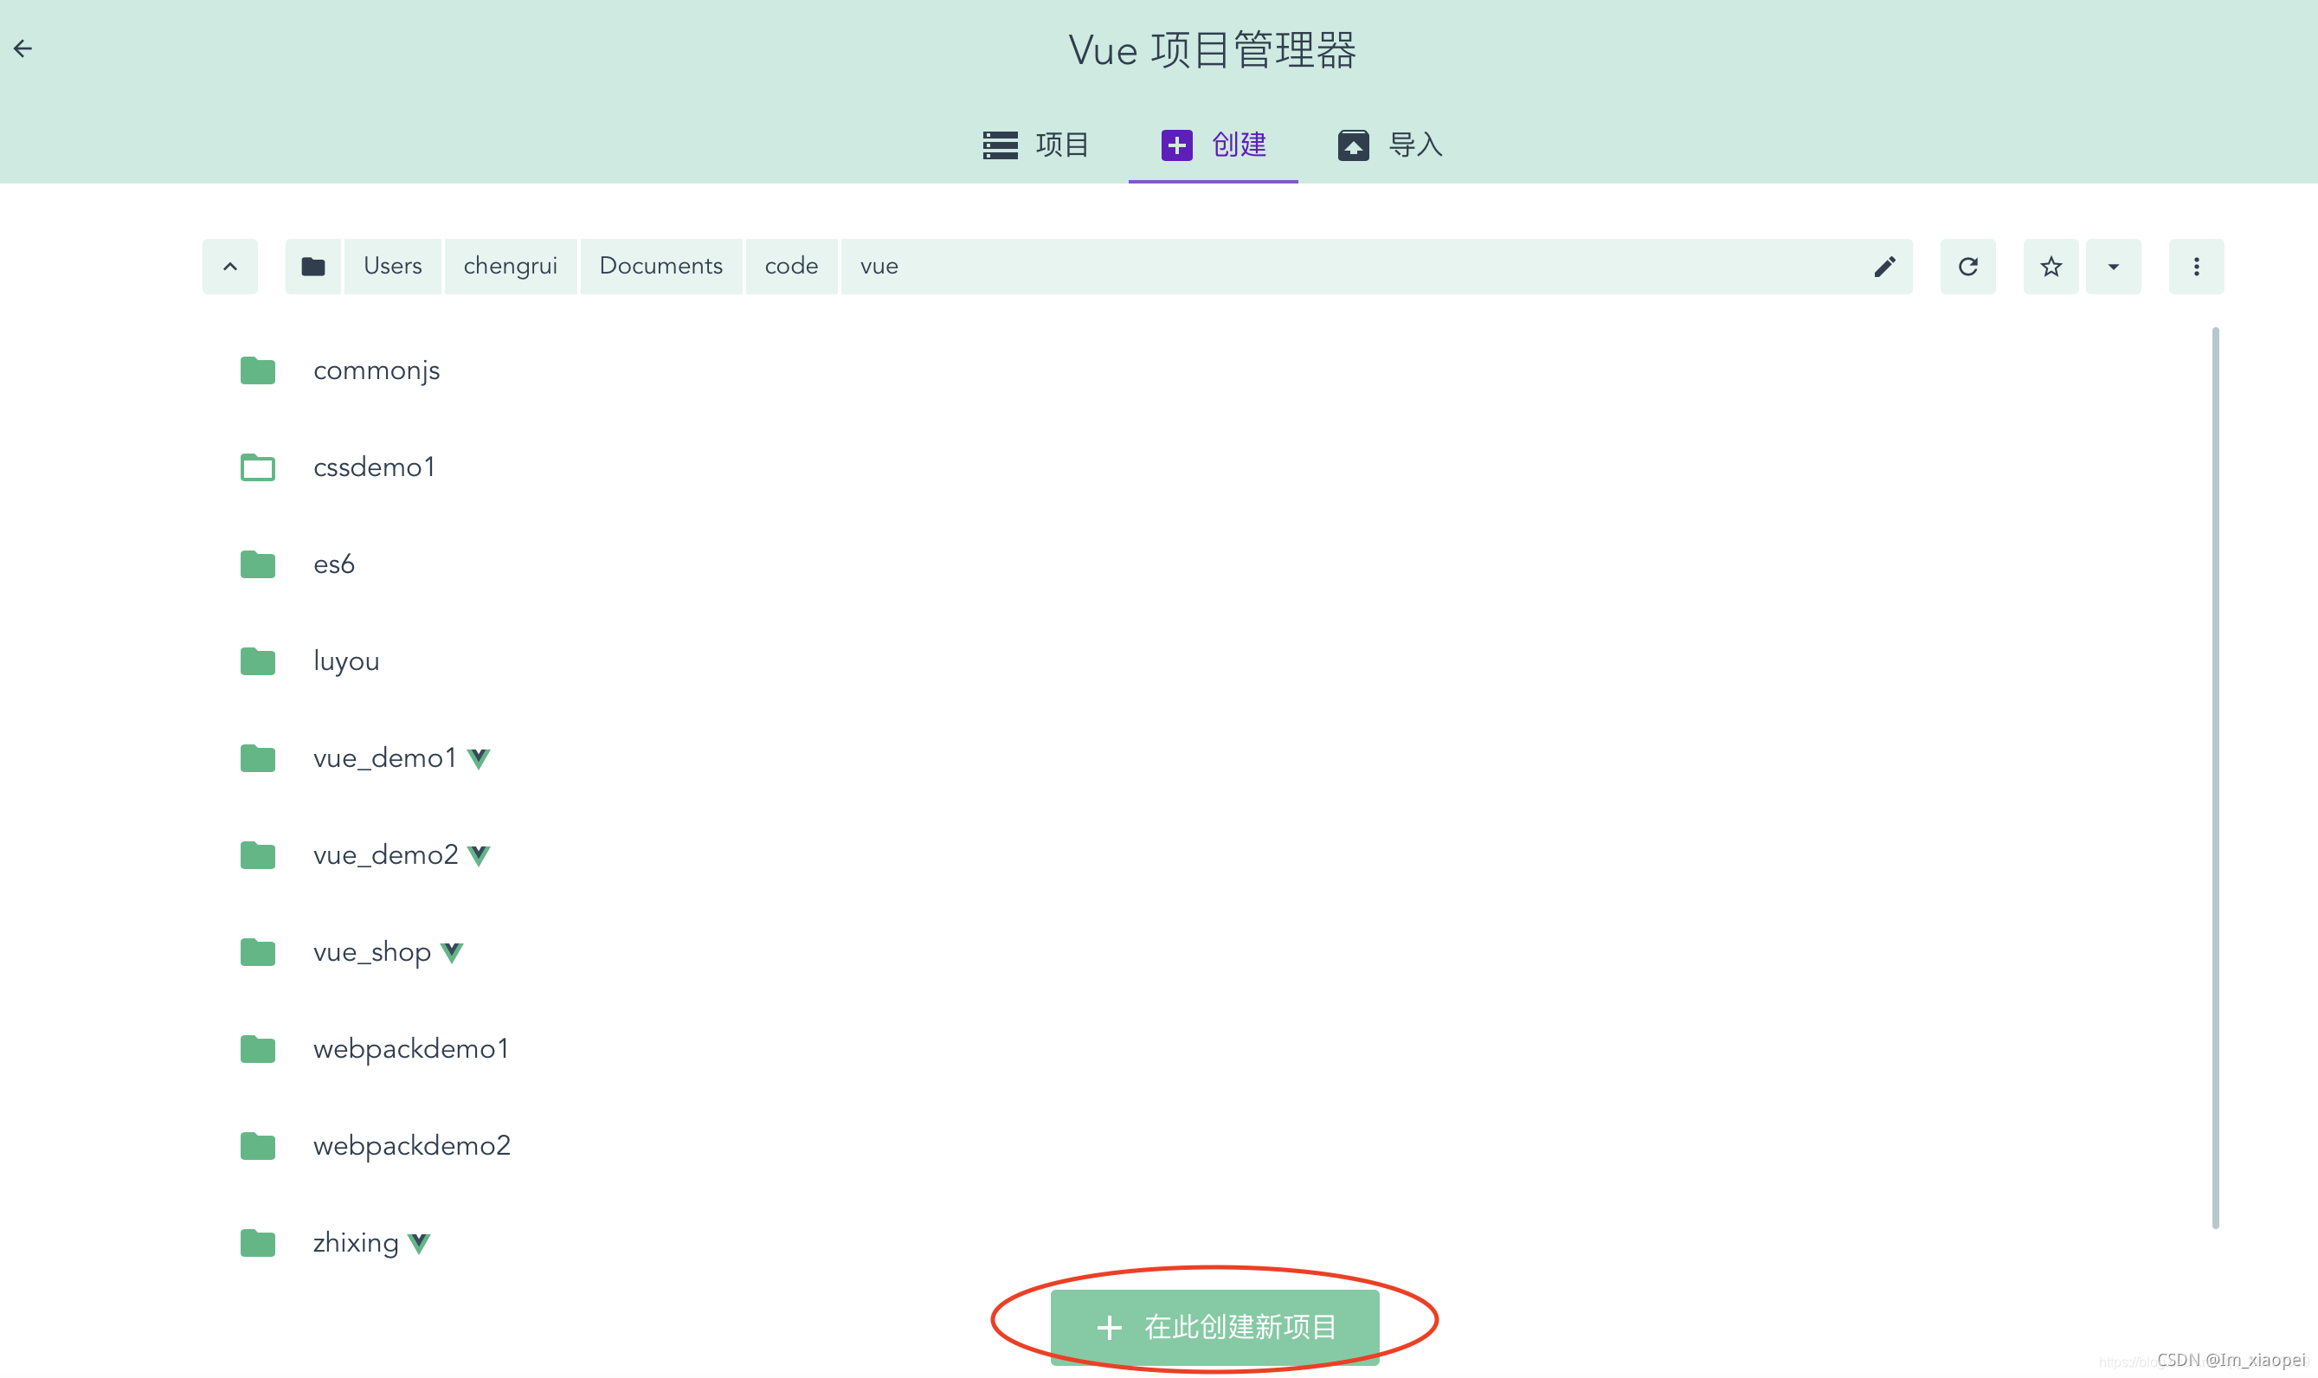Viewport: 2318px width, 1378px height.
Task: Click the folder icon beside luyou
Action: [257, 661]
